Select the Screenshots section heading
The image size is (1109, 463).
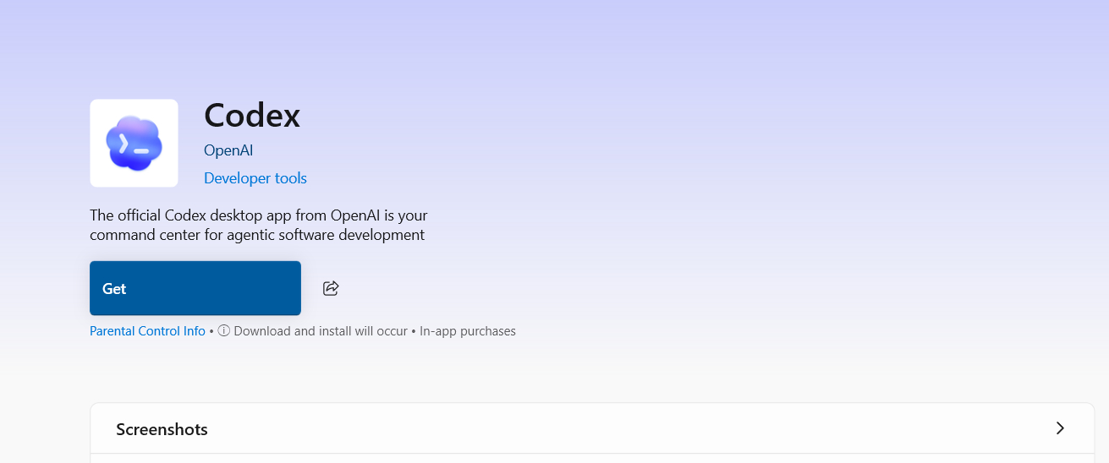pyautogui.click(x=162, y=429)
